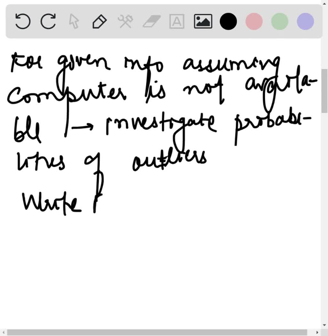Image resolution: width=328 pixels, height=336 pixels.
Task: Click the scroll left arrow
Action: (x=3, y=332)
